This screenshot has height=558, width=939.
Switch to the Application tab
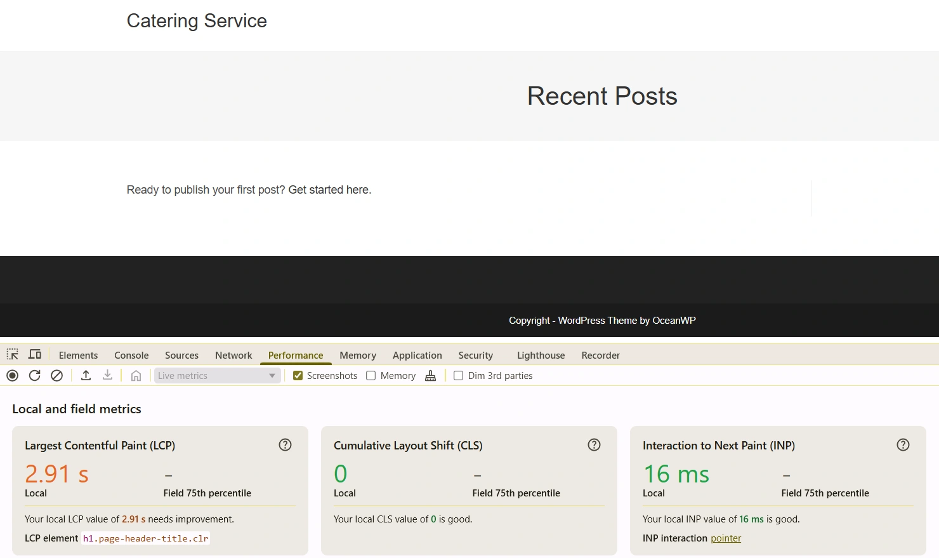[x=417, y=355]
